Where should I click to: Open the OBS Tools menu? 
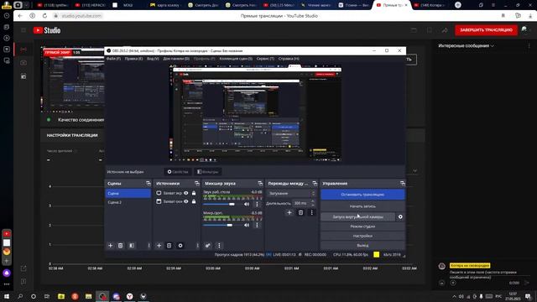tap(265, 59)
